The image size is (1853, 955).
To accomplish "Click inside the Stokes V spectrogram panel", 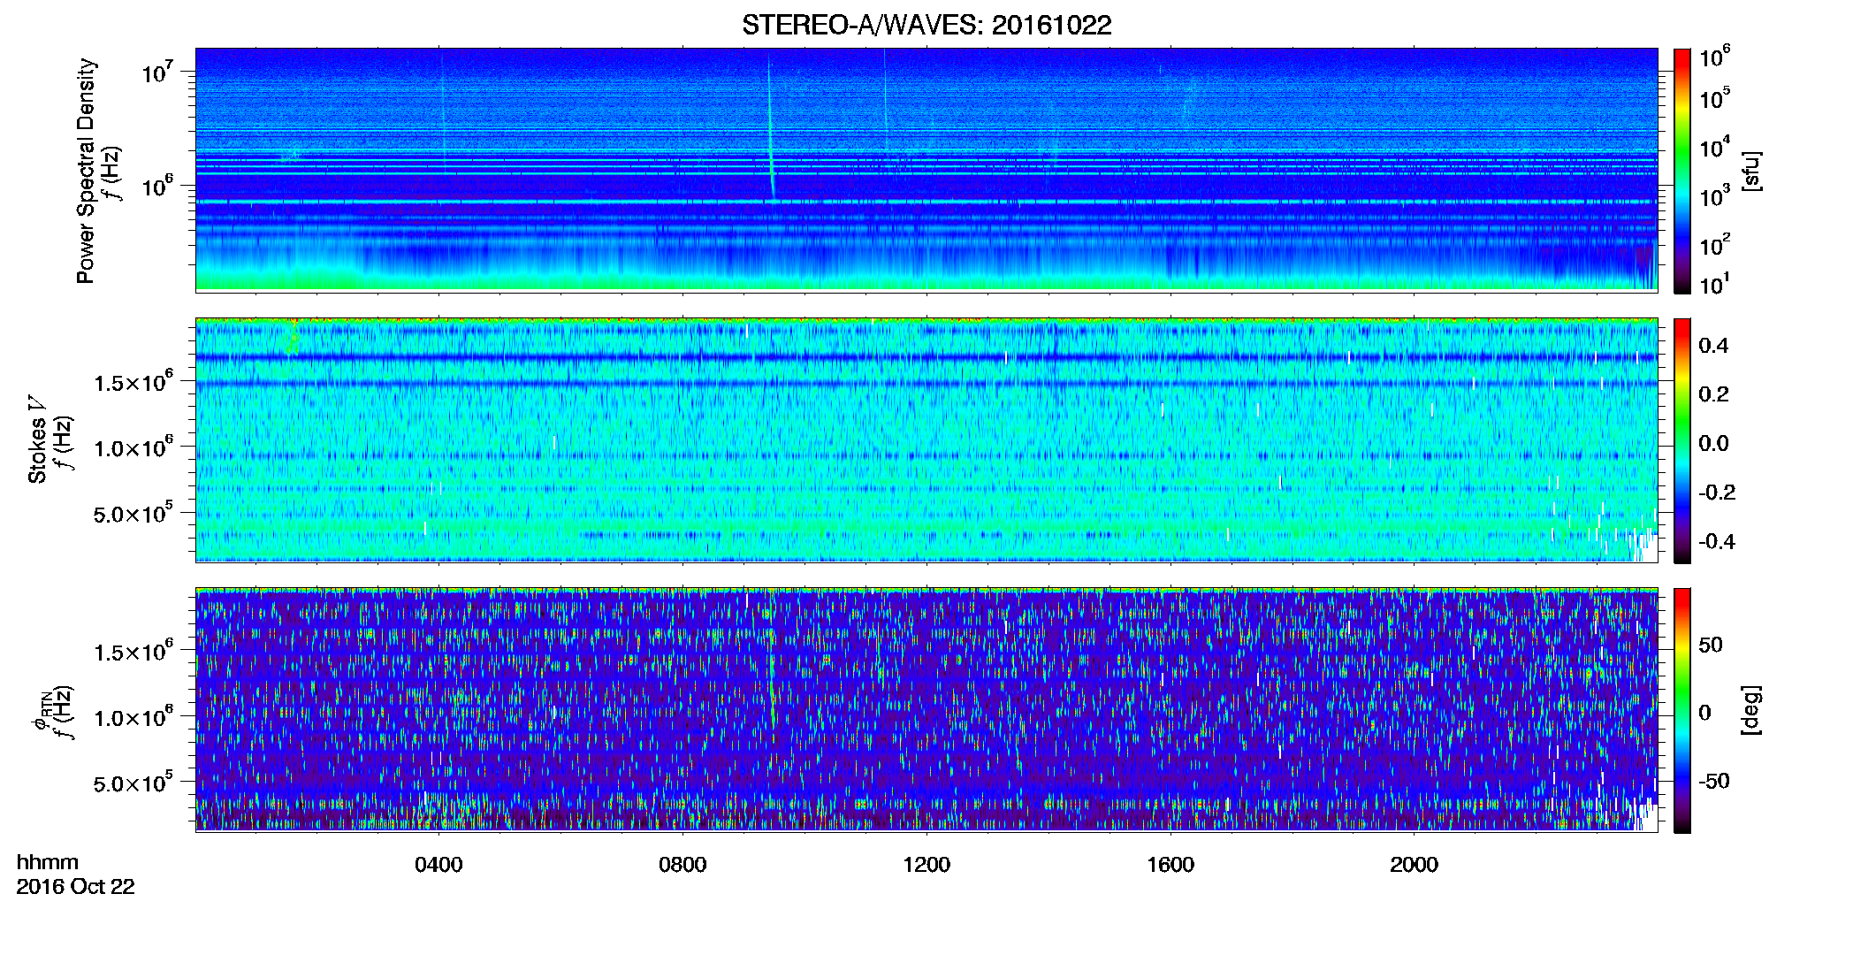I will click(926, 440).
